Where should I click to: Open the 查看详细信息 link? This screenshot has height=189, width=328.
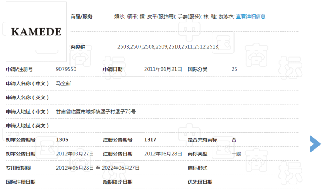pyautogui.click(x=251, y=16)
